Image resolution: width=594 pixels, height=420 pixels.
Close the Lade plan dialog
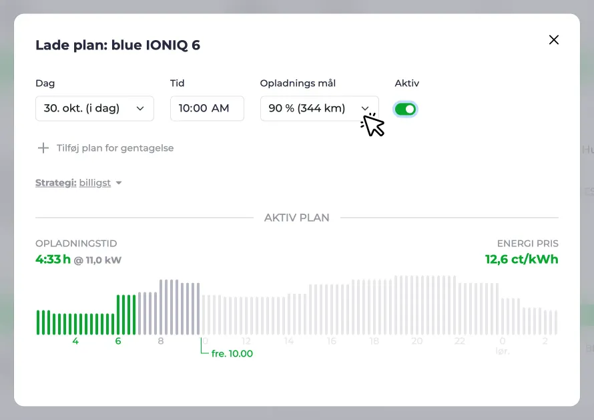coord(553,40)
